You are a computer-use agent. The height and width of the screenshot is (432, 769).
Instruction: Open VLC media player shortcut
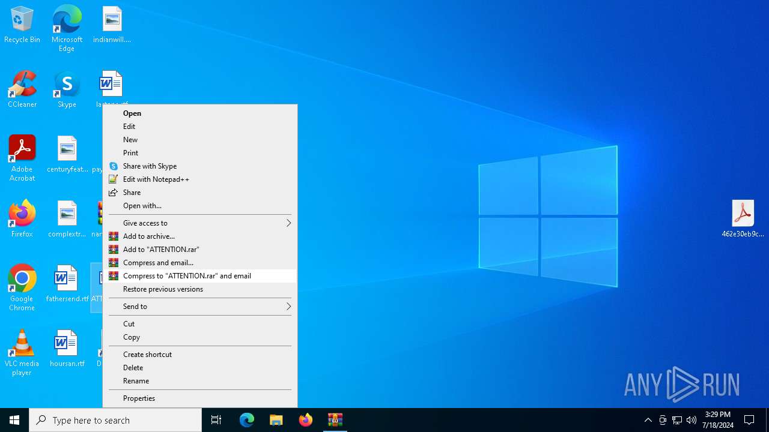pos(22,353)
